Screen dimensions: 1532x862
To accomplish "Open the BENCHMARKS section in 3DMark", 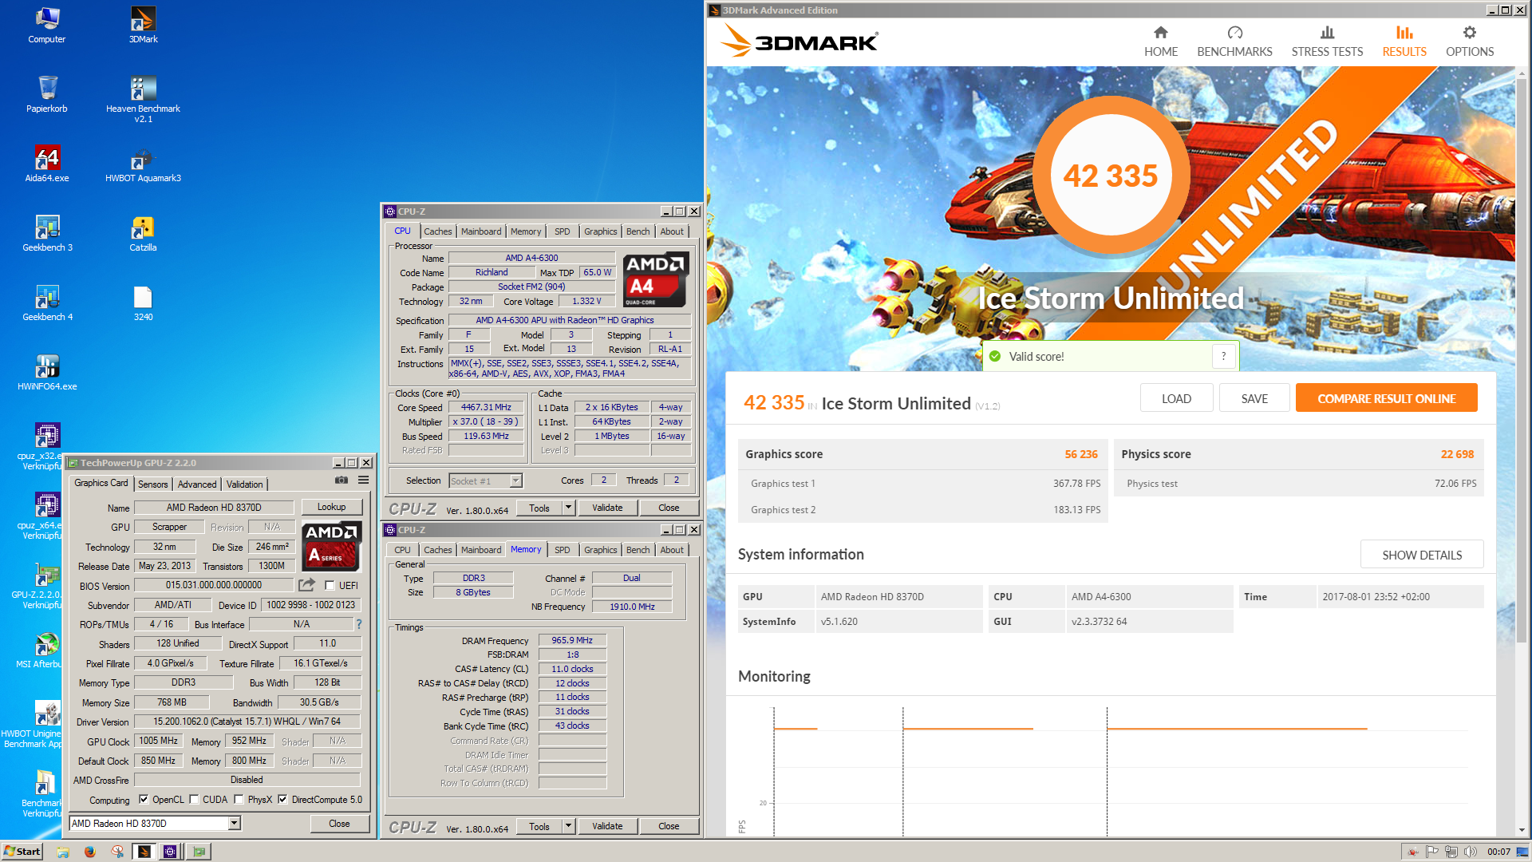I will coord(1234,42).
